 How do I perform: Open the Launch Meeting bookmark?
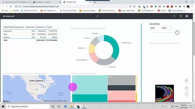point(177,11)
